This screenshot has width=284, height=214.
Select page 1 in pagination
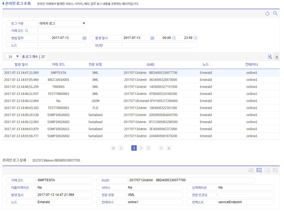pyautogui.click(x=134, y=148)
